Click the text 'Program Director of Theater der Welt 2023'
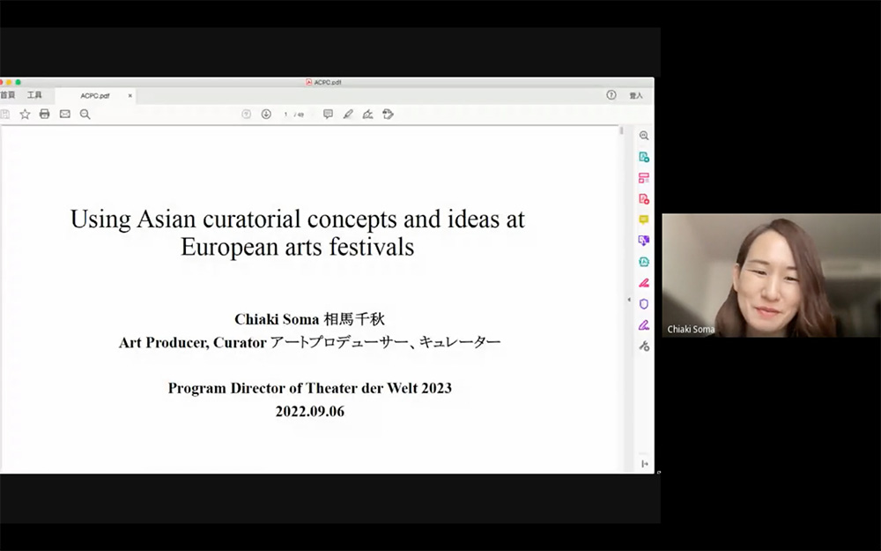This screenshot has width=881, height=551. click(x=309, y=388)
